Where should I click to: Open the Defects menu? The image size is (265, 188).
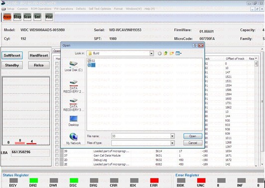click(81, 9)
